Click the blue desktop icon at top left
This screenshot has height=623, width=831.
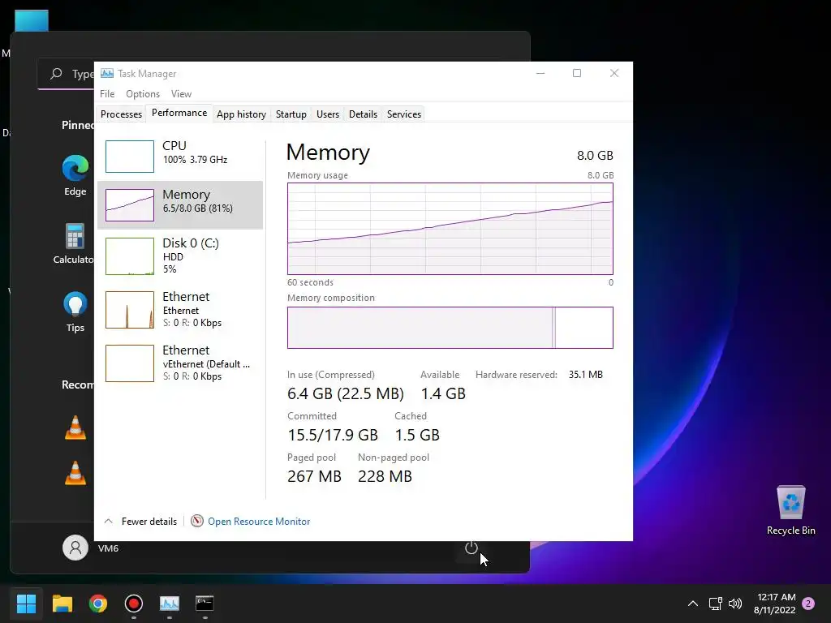[x=32, y=21]
